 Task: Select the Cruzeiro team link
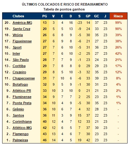click(19, 72)
